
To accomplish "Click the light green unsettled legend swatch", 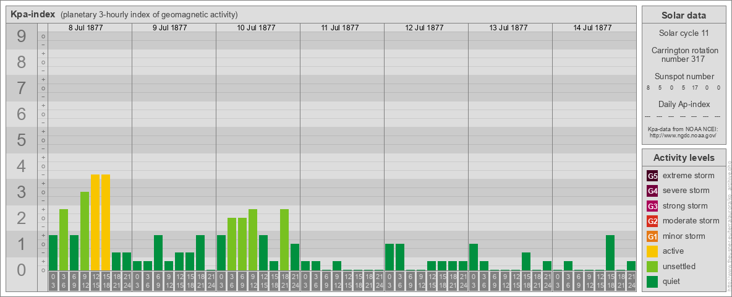I will (x=652, y=267).
